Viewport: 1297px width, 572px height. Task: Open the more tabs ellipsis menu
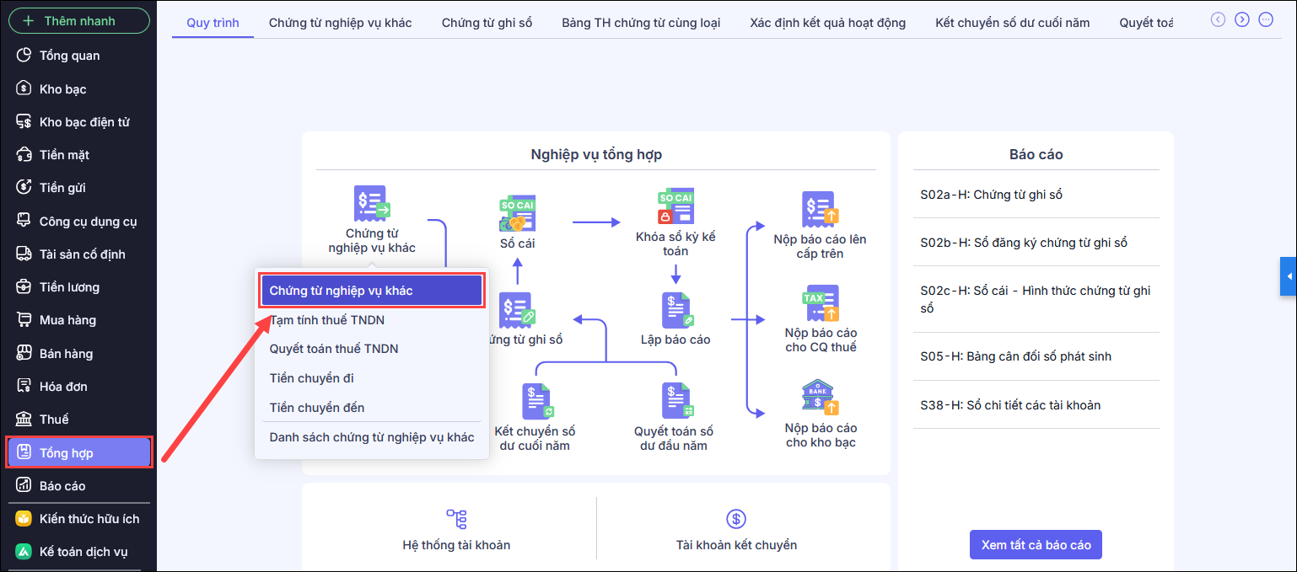coord(1266,19)
